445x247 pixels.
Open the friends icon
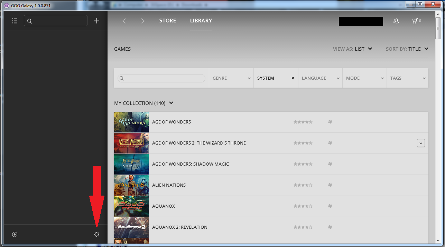click(x=396, y=21)
